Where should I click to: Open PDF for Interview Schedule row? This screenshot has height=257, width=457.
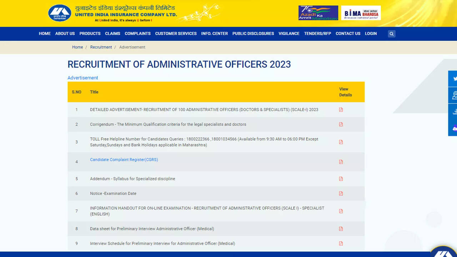[x=341, y=244]
